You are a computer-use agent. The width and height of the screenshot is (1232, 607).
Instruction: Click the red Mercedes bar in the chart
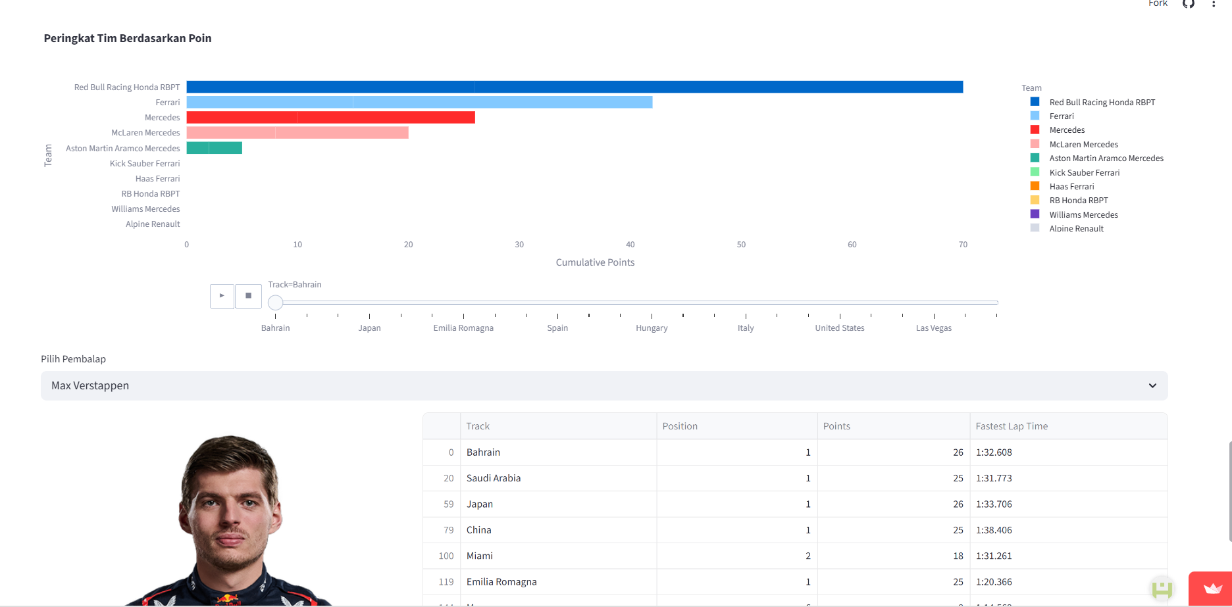pyautogui.click(x=331, y=117)
